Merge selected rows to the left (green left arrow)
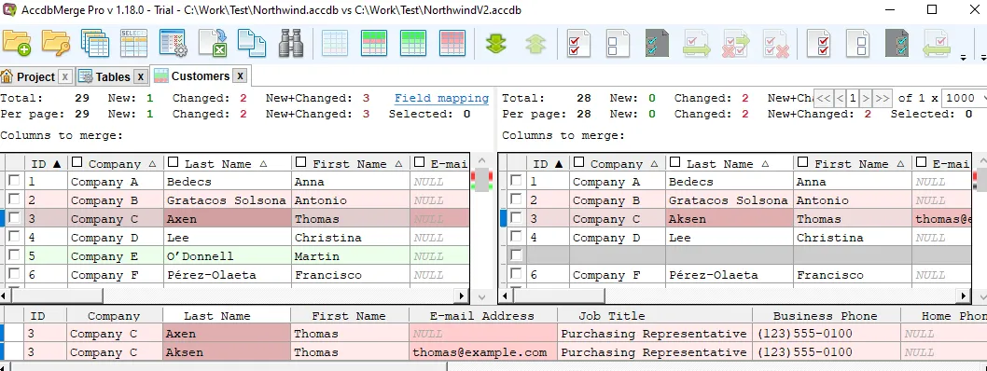This screenshot has width=987, height=371. pyautogui.click(x=937, y=43)
